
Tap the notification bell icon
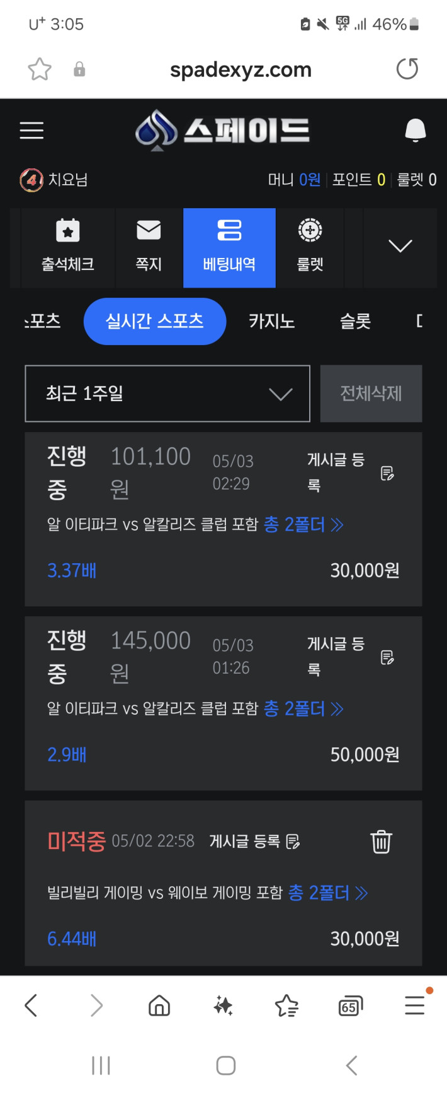(415, 130)
